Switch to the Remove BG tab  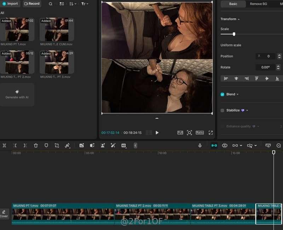click(258, 4)
